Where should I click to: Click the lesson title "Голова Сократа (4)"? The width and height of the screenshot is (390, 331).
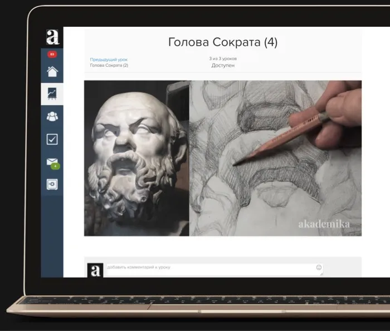[222, 42]
